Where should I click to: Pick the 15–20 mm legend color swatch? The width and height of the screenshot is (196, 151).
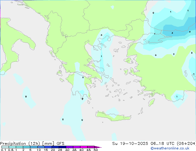[x=48, y=147]
